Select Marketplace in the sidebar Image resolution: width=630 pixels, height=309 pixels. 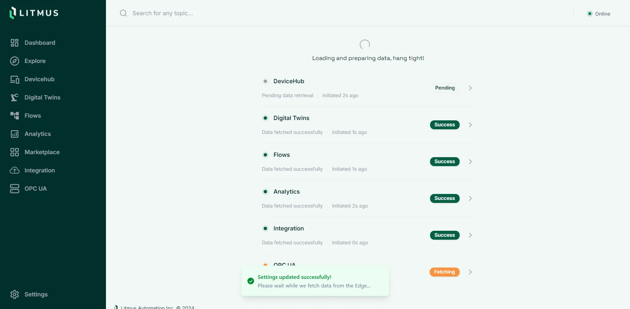pos(42,152)
